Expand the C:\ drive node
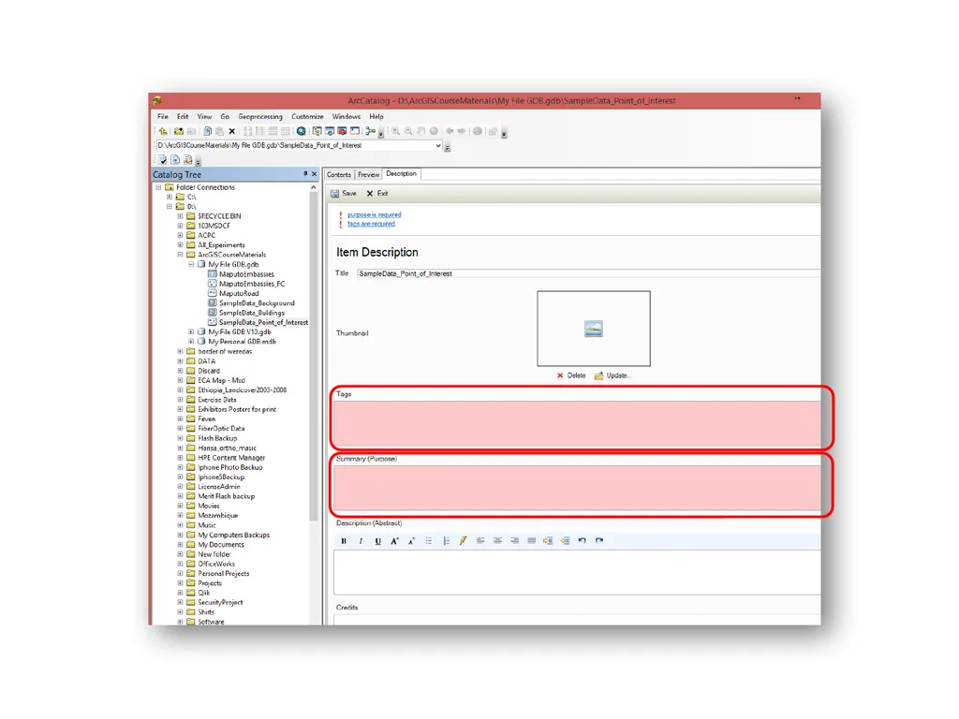Screen dimensions: 959x719 point(170,197)
